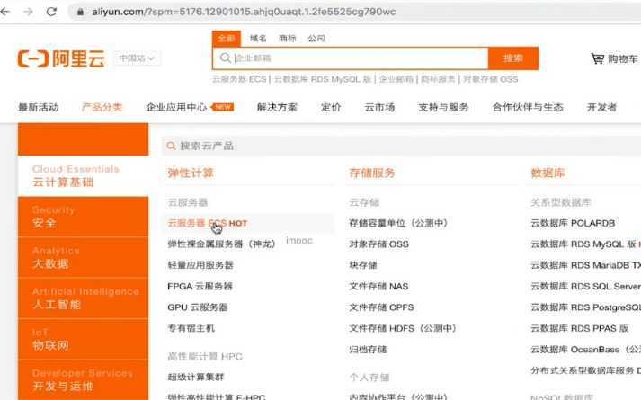Click the 弹性计算 heading
Image resolution: width=641 pixels, height=400 pixels.
191,173
